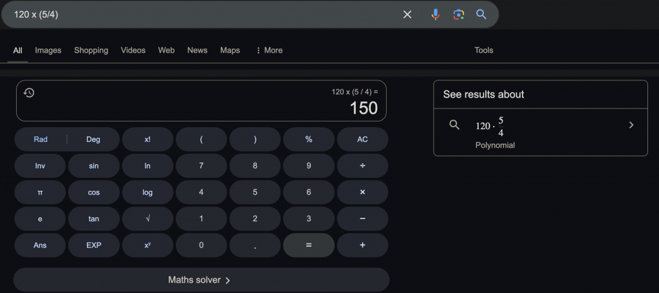The height and width of the screenshot is (293, 659).
Task: Expand Maths solver
Action: (201, 280)
